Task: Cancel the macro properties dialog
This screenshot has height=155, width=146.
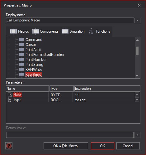Action: (128, 146)
